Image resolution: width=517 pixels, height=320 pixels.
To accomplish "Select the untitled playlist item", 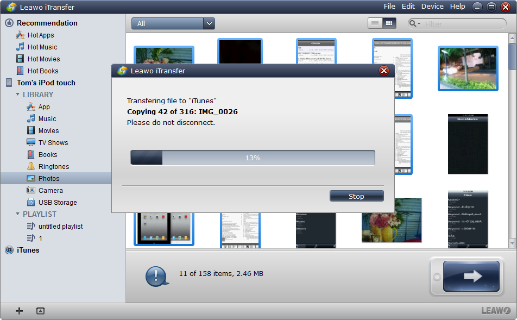I will tap(60, 227).
